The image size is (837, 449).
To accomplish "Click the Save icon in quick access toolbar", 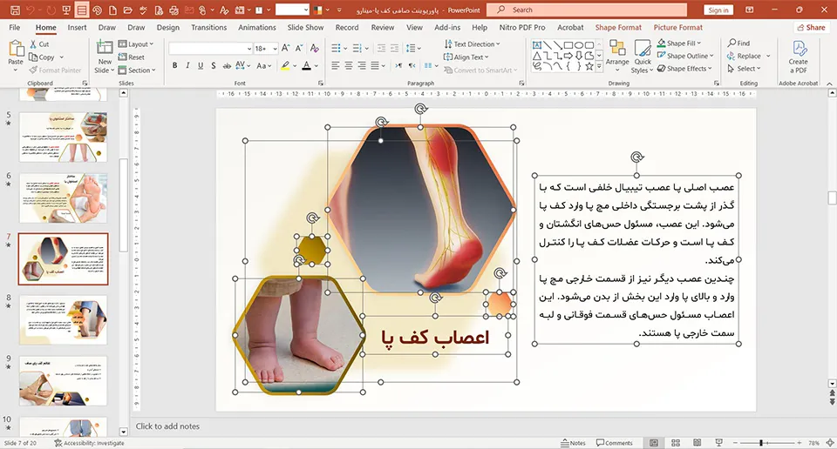I will [x=15, y=10].
